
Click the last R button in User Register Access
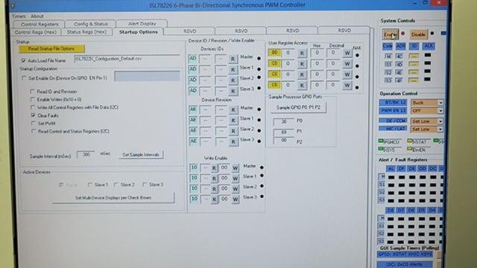tap(302, 85)
